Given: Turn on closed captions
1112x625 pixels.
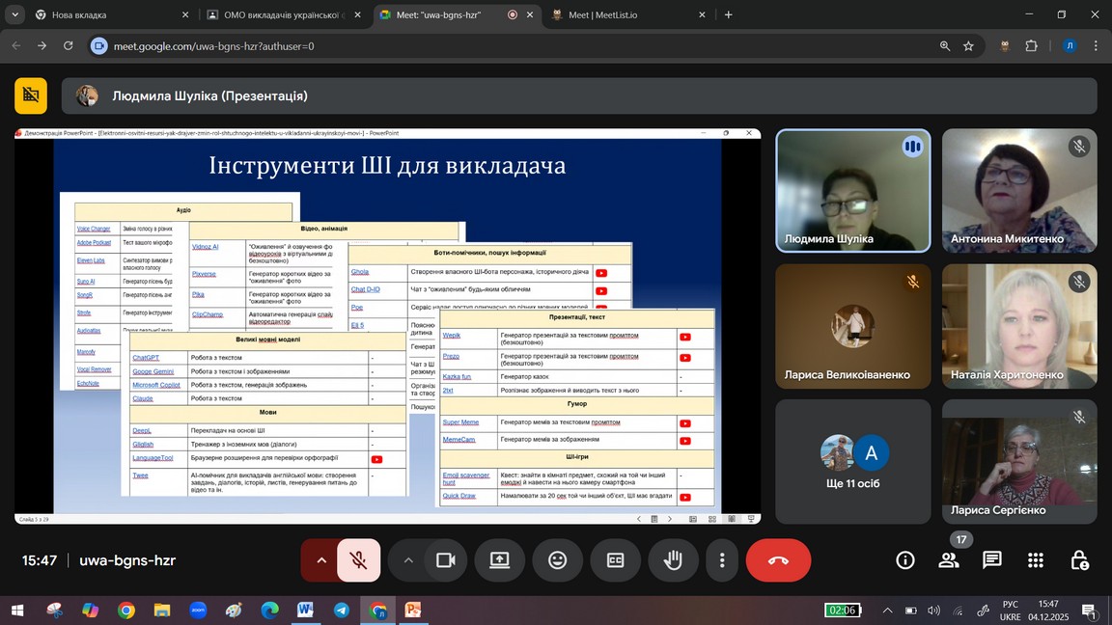Looking at the screenshot, I should pyautogui.click(x=615, y=560).
